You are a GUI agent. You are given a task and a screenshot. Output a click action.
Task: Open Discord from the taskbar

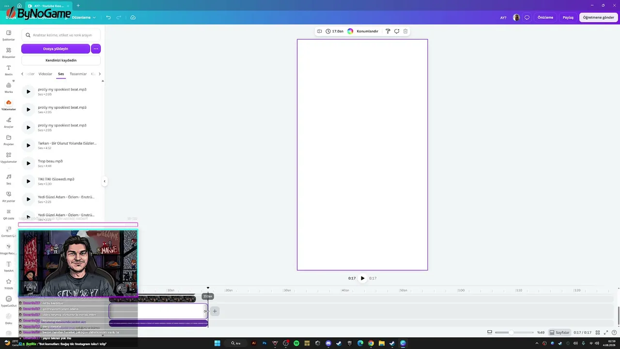pyautogui.click(x=328, y=343)
